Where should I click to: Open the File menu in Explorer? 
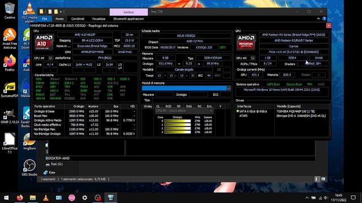45,19
